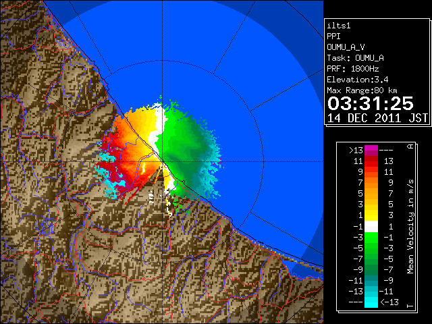Pick the white zero-velocity swatch in scale
This screenshot has width=432, height=324.
pos(371,227)
